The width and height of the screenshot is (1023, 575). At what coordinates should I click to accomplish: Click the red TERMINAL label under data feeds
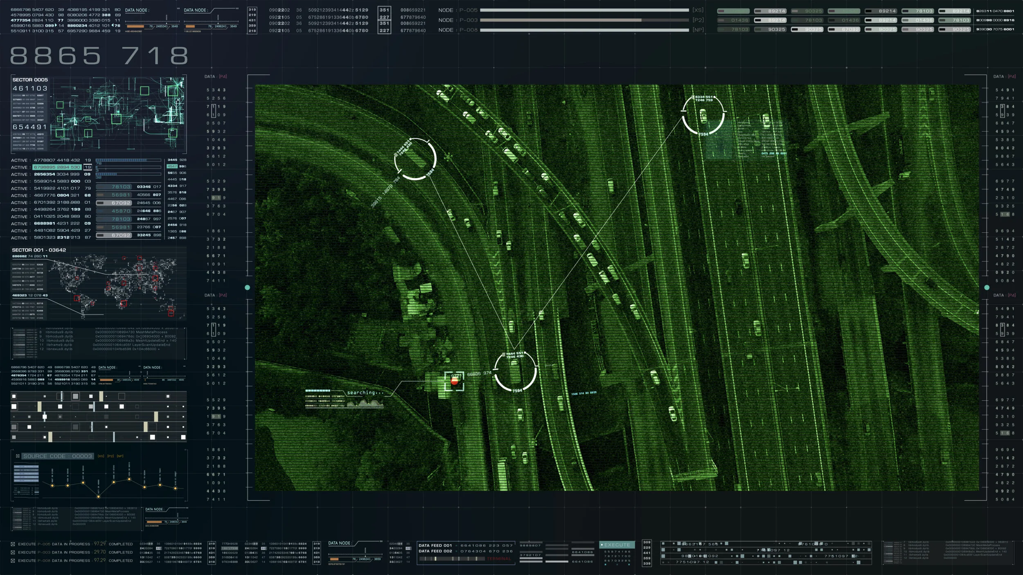[x=499, y=559]
